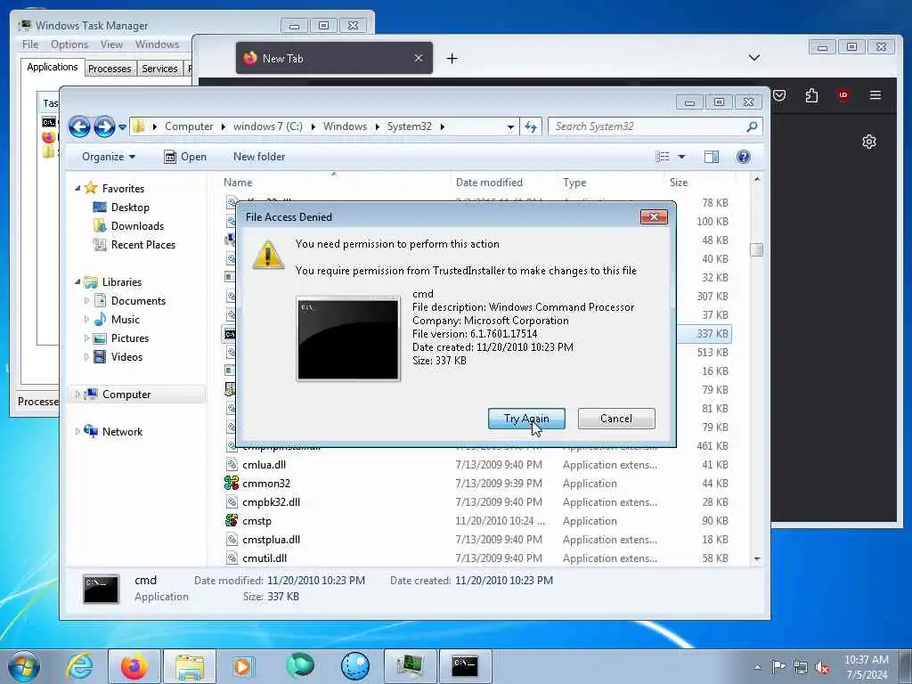This screenshot has height=684, width=912.
Task: Select Computer in navigation pane
Action: (x=126, y=395)
